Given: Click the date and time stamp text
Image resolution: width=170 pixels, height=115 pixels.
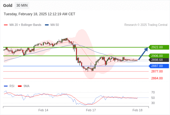Looking at the screenshot, I should (x=39, y=14).
